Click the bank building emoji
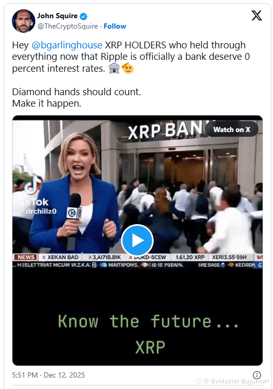Viewport: 273px width, 389px height. pyautogui.click(x=114, y=68)
